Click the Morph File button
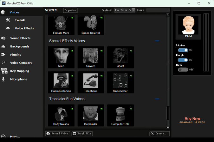 tap(82, 133)
